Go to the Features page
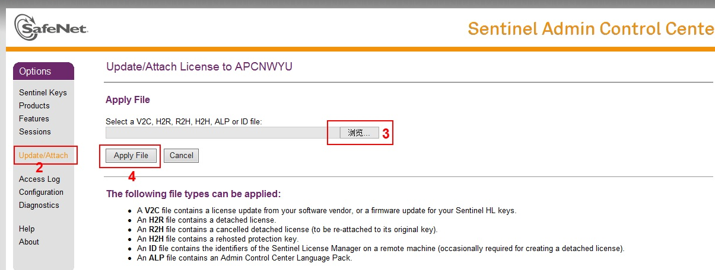This screenshot has height=270, width=715. (34, 118)
